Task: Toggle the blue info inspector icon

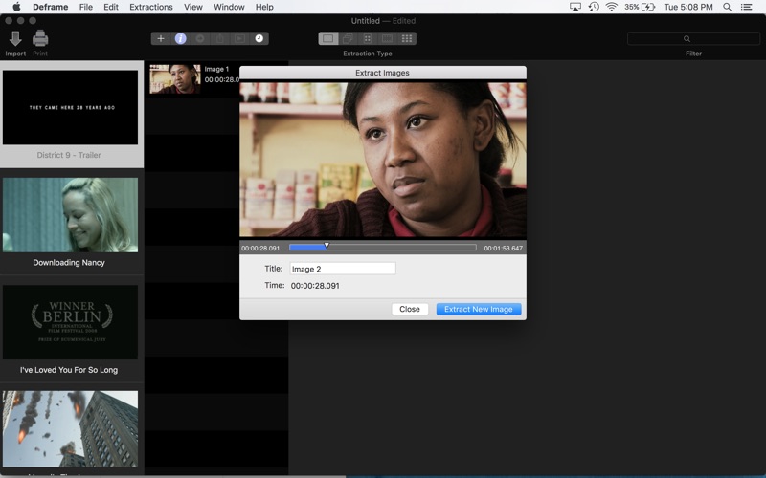Action: (181, 38)
